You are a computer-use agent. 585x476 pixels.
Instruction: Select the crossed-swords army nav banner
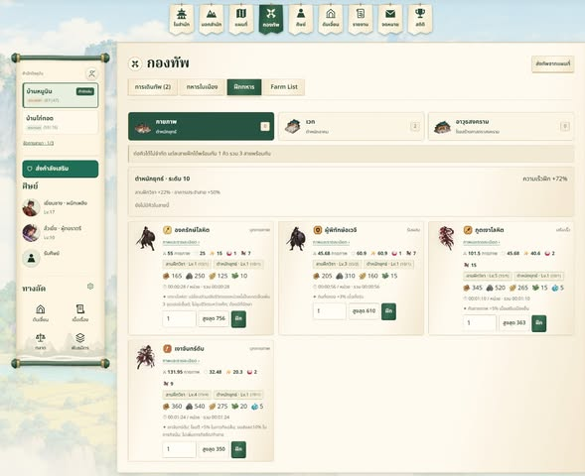271,19
